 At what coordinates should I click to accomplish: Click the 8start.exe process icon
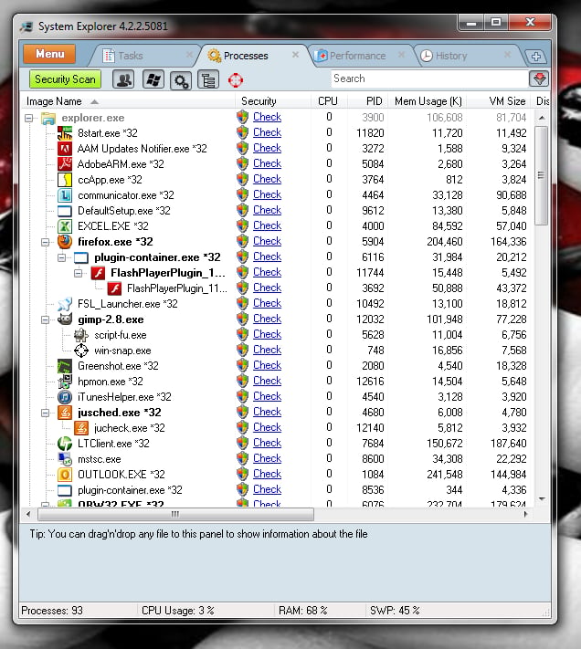point(65,133)
